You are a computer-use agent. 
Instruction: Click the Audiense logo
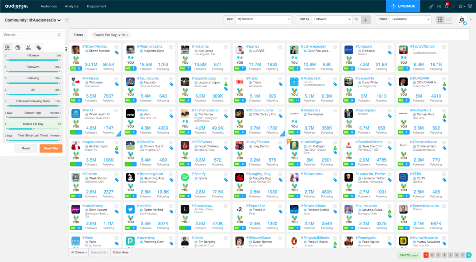pos(17,6)
